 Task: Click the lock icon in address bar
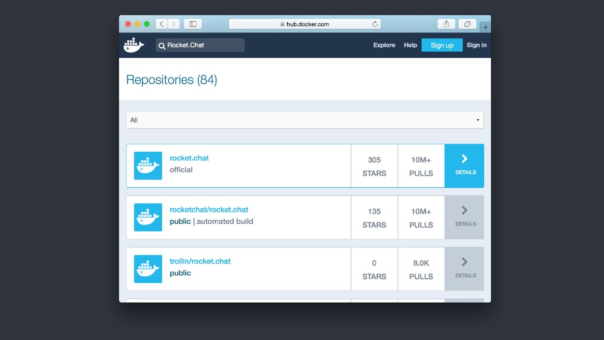click(283, 24)
